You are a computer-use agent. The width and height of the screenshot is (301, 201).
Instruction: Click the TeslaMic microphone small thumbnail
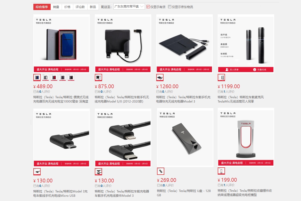point(221,77)
